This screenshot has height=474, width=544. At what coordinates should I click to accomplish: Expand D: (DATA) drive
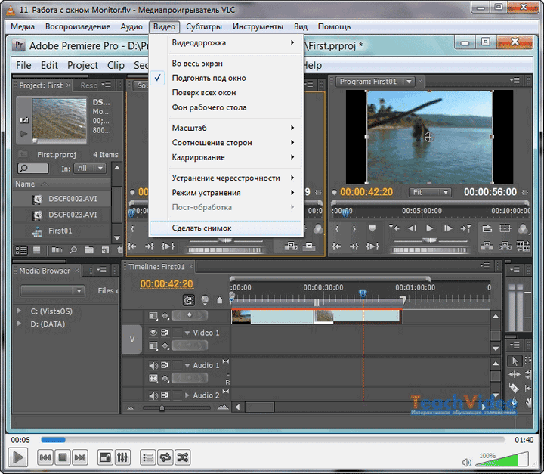click(19, 324)
